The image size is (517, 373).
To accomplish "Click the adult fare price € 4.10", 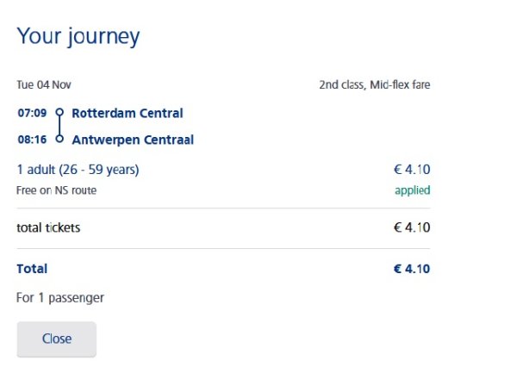I will [411, 169].
